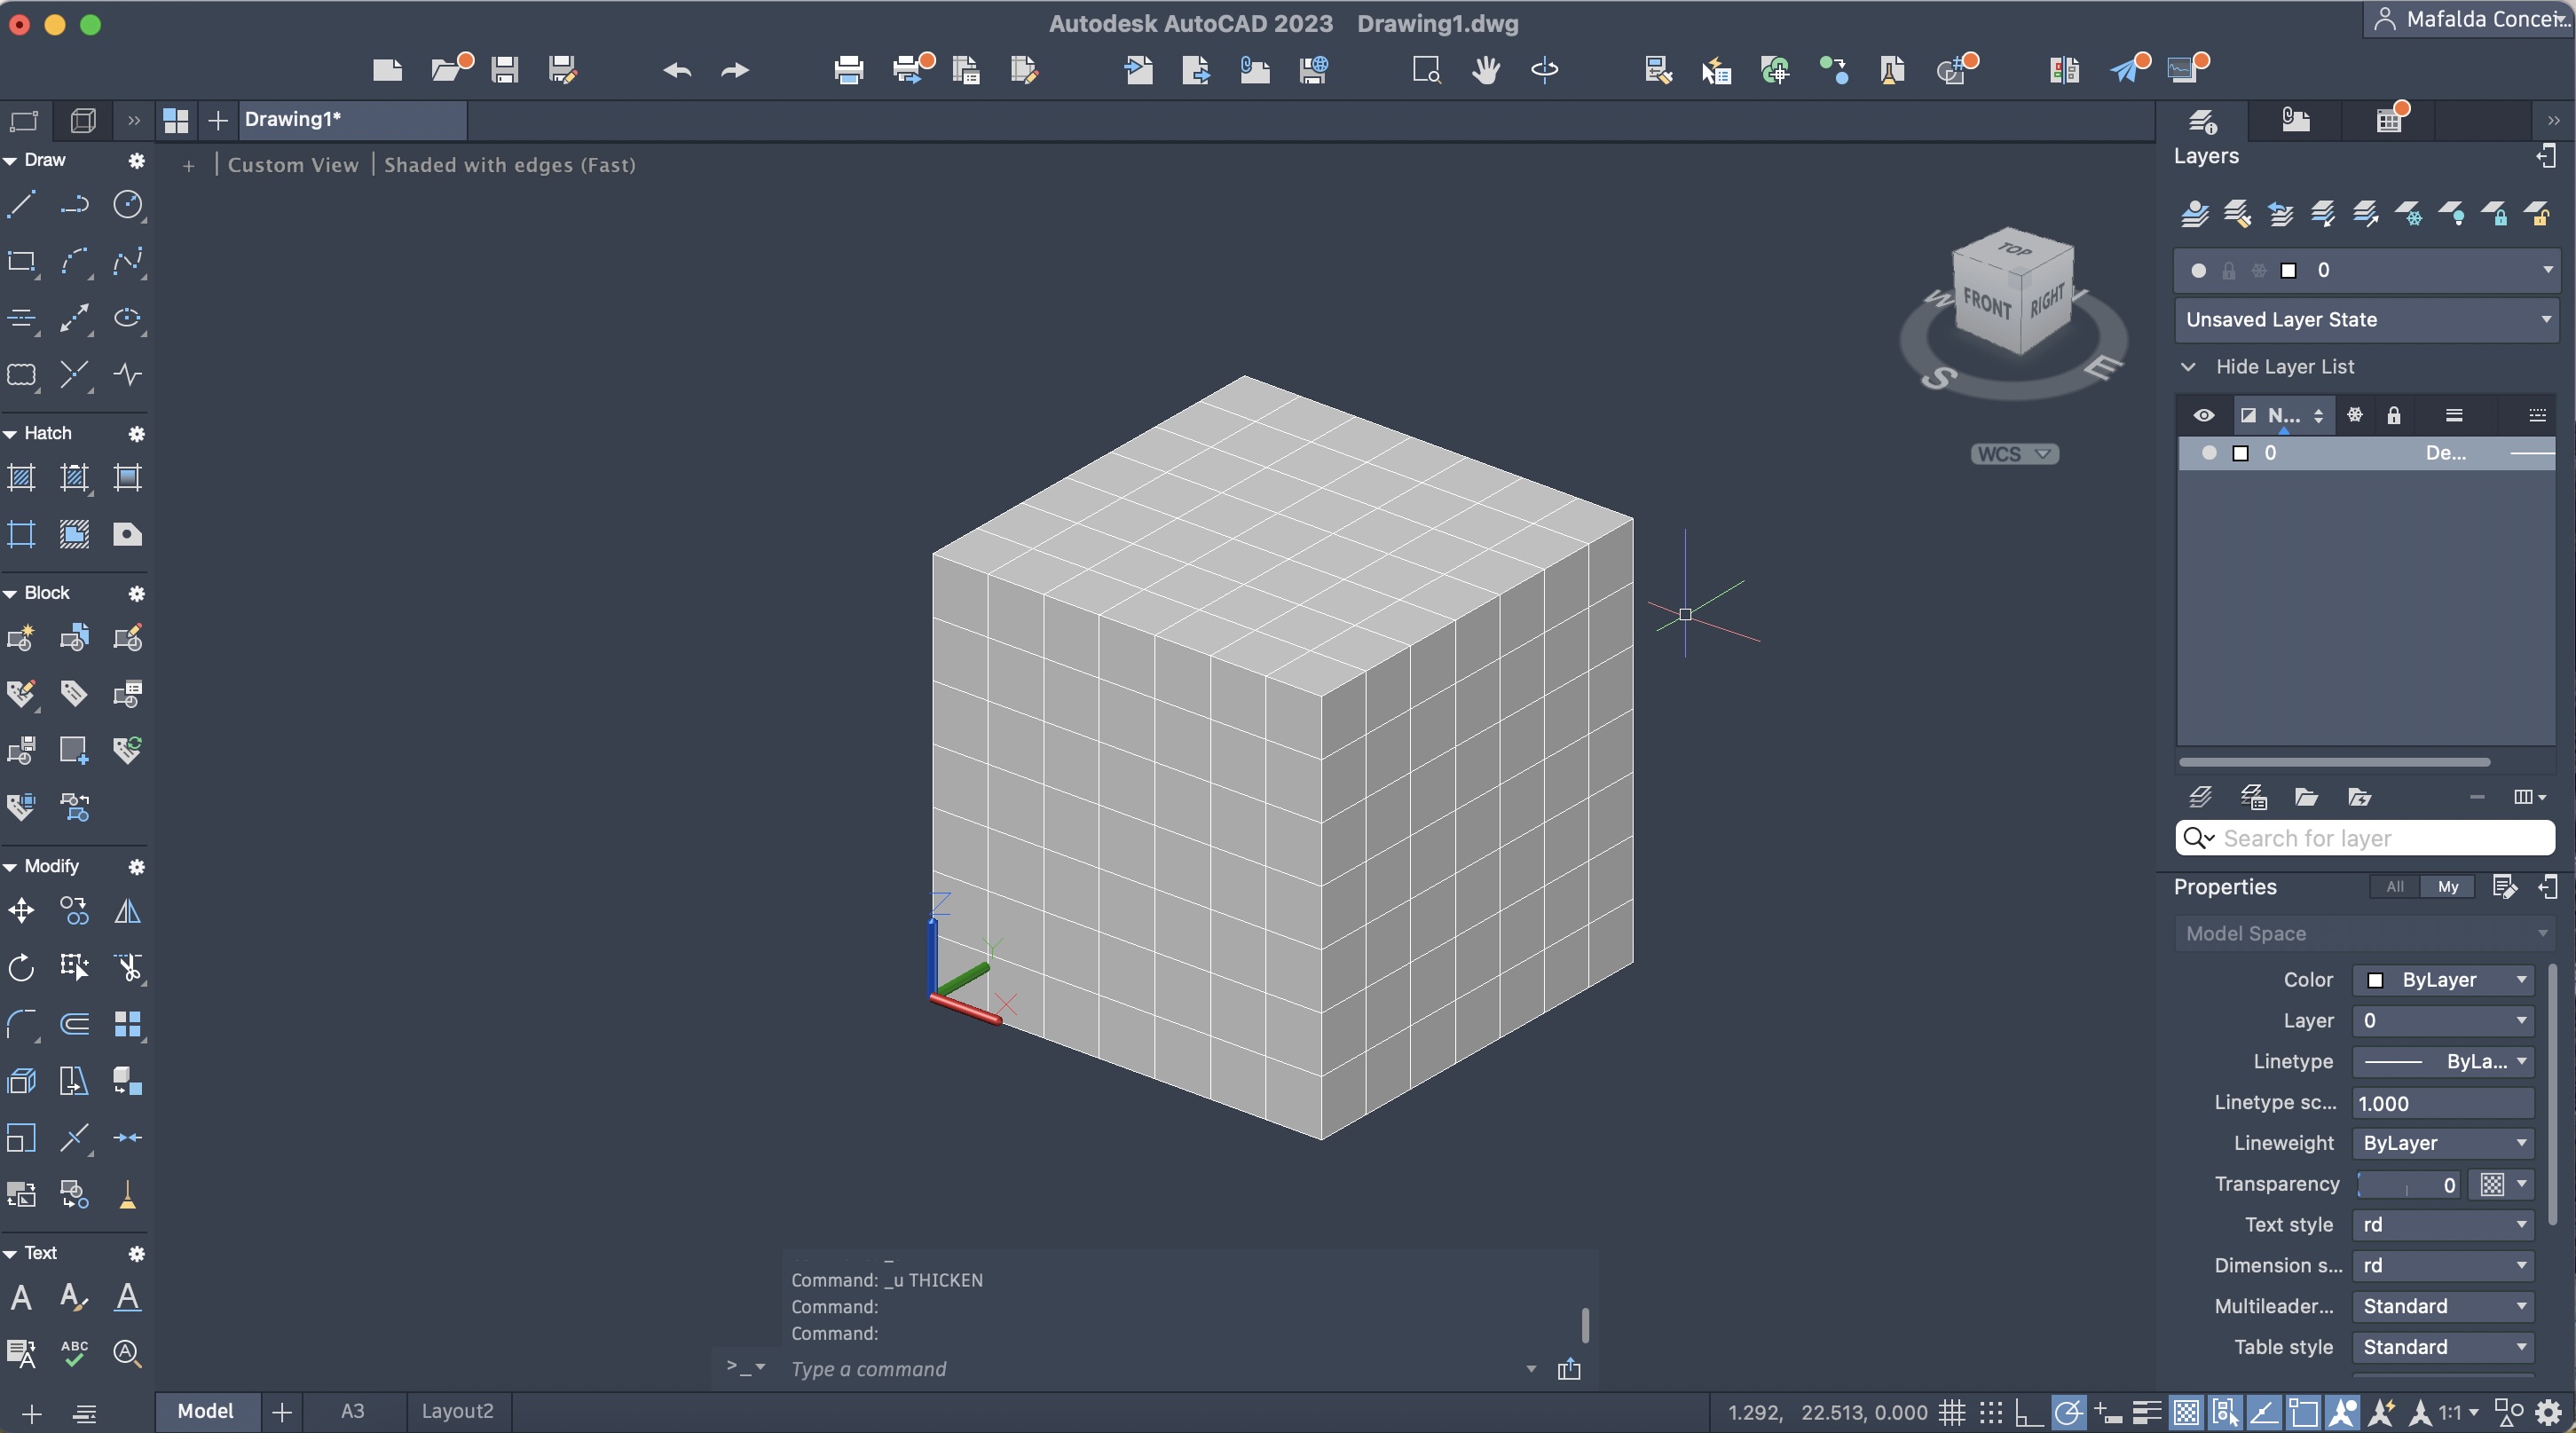Toggle layer 0 visibility dot in list
This screenshot has width=2576, height=1433.
[x=2209, y=453]
